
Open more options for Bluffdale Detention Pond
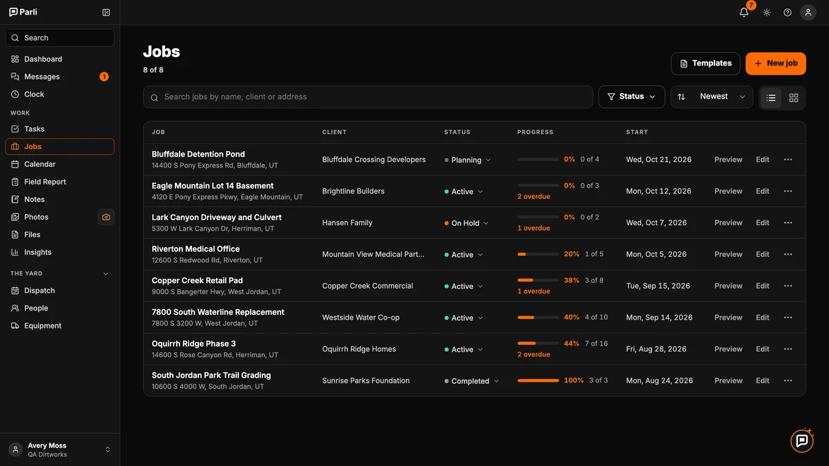click(x=788, y=159)
